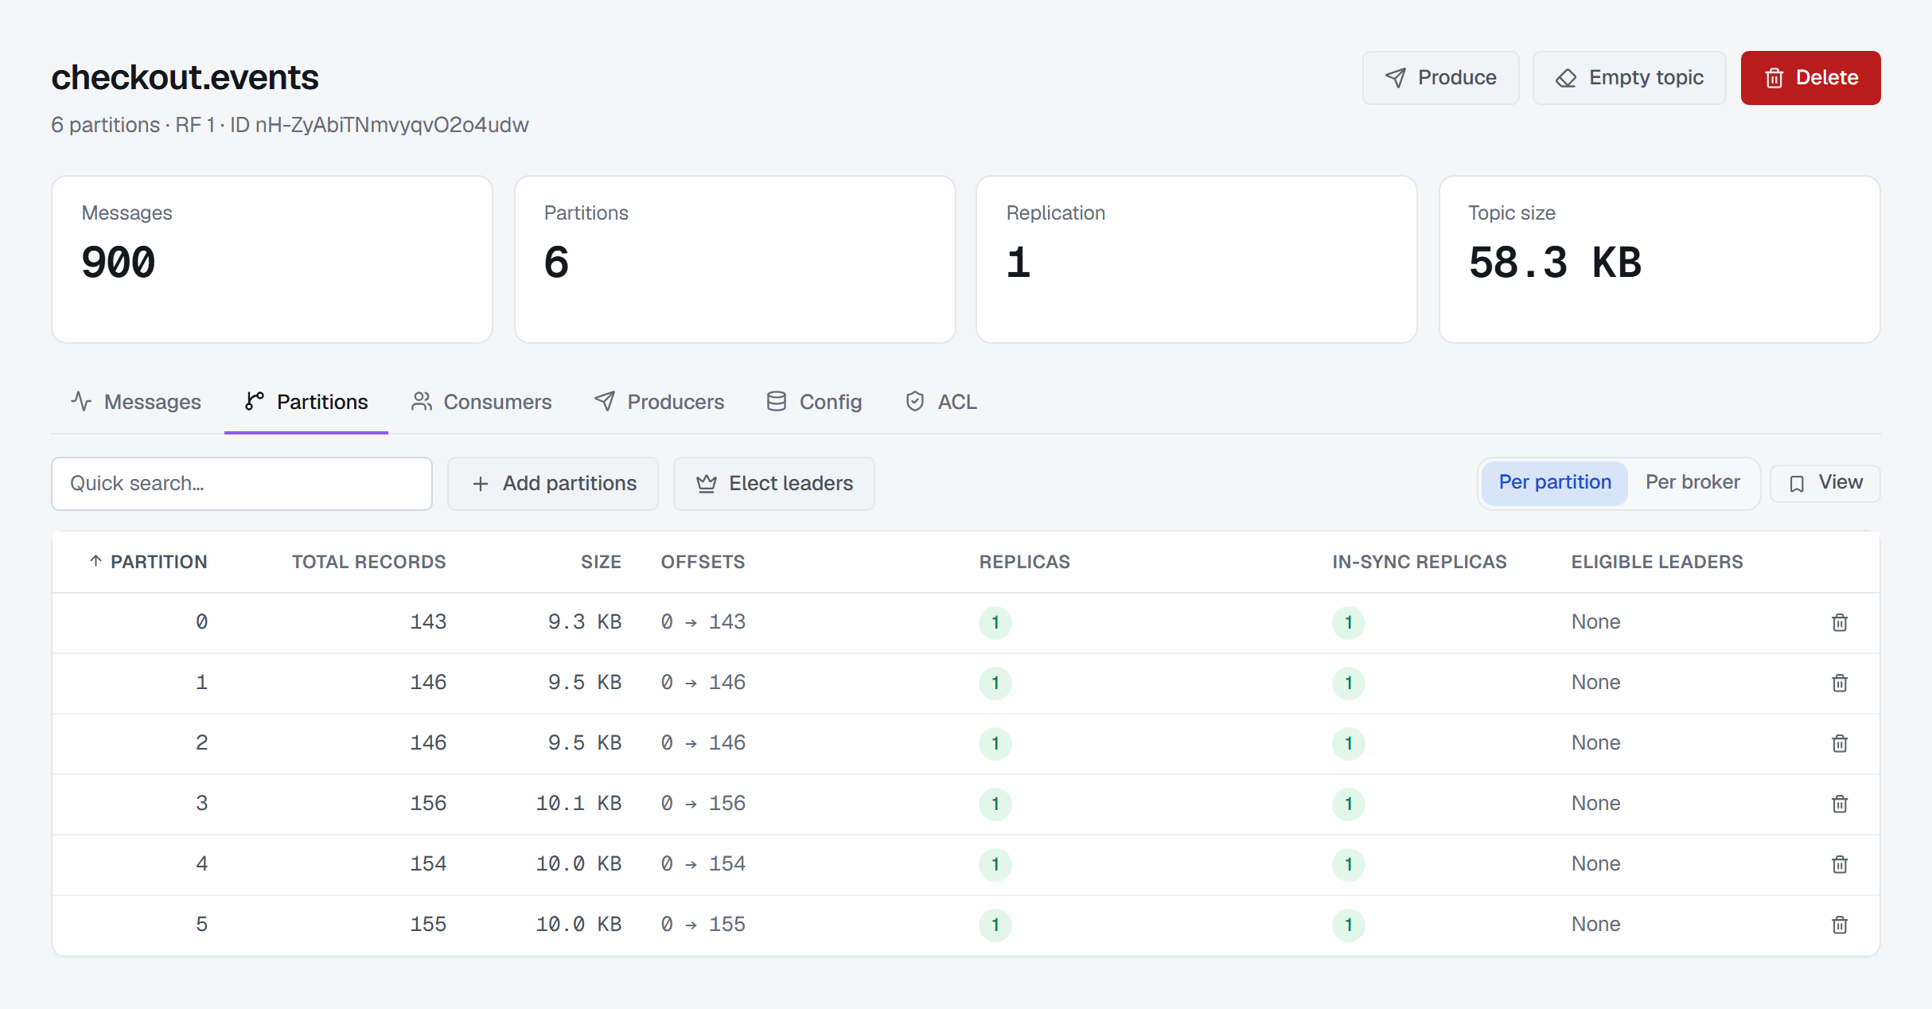Viewport: 1932px width, 1009px height.
Task: Click the REPLICAS column header
Action: [x=1024, y=562]
